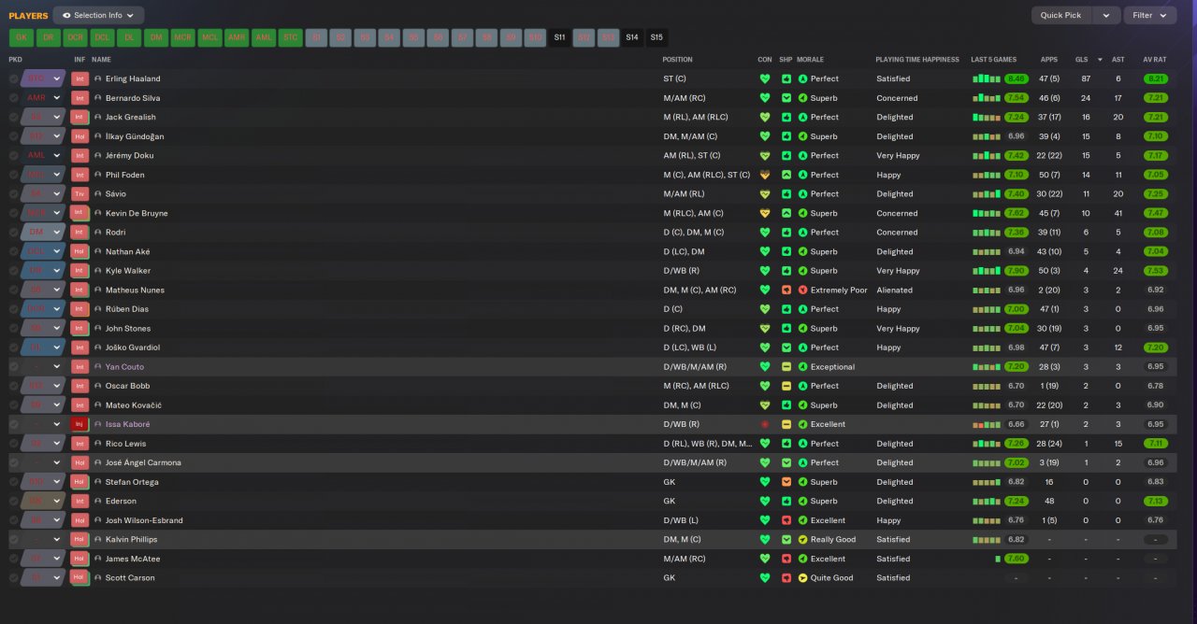Open Jérémy Doku's AML position dropdown
The width and height of the screenshot is (1197, 624).
(x=56, y=155)
